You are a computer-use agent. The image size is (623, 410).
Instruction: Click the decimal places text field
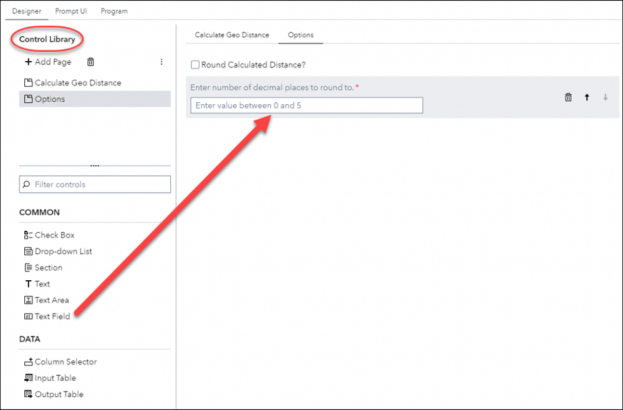point(306,105)
